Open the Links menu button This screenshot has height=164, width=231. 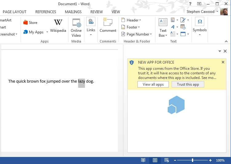(x=91, y=27)
